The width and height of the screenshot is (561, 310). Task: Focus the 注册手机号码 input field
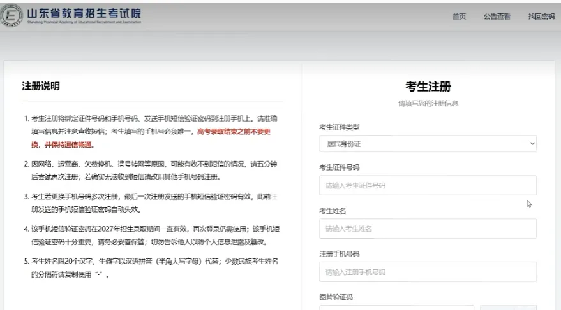pyautogui.click(x=428, y=272)
